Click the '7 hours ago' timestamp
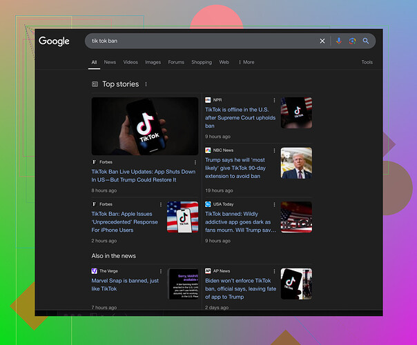Viewport: 417px width, 345px height. coord(104,308)
